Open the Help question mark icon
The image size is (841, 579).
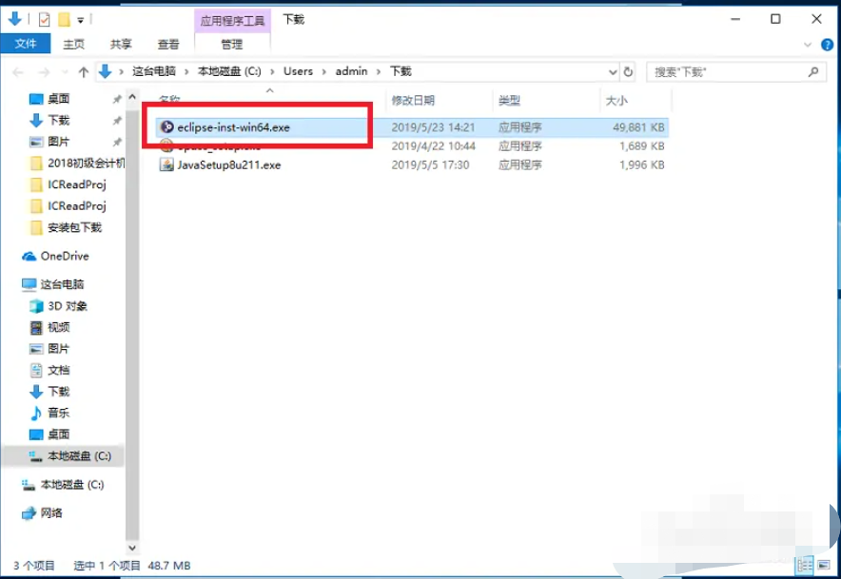coord(826,44)
